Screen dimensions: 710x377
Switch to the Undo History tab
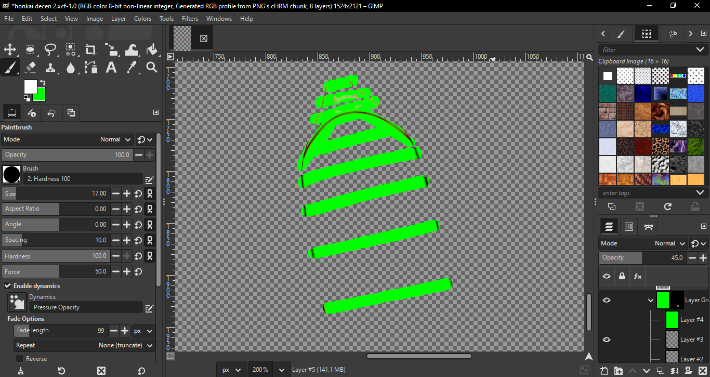(51, 112)
